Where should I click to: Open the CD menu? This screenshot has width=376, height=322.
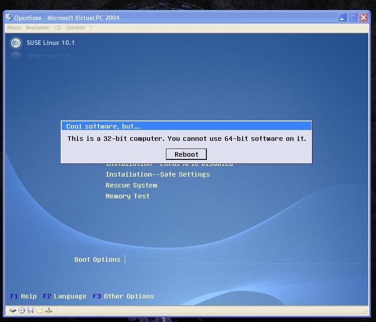click(58, 28)
